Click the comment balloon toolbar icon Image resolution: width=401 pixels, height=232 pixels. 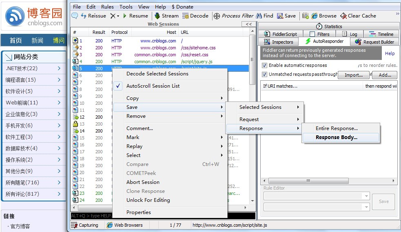pyautogui.click(x=75, y=16)
